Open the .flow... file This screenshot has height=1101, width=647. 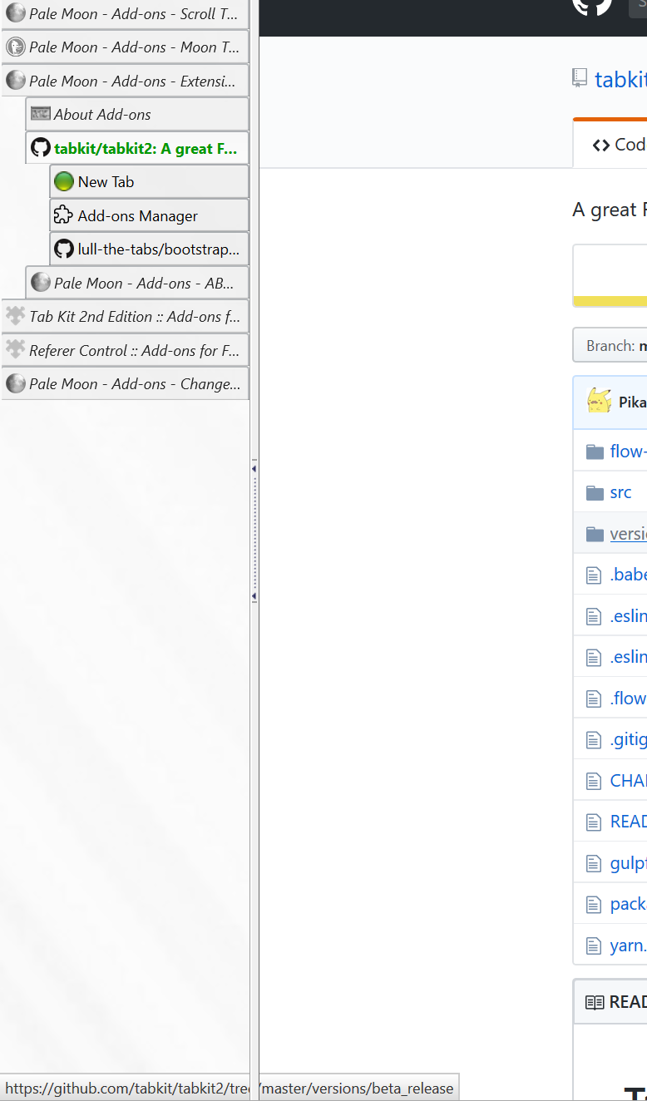(x=628, y=699)
